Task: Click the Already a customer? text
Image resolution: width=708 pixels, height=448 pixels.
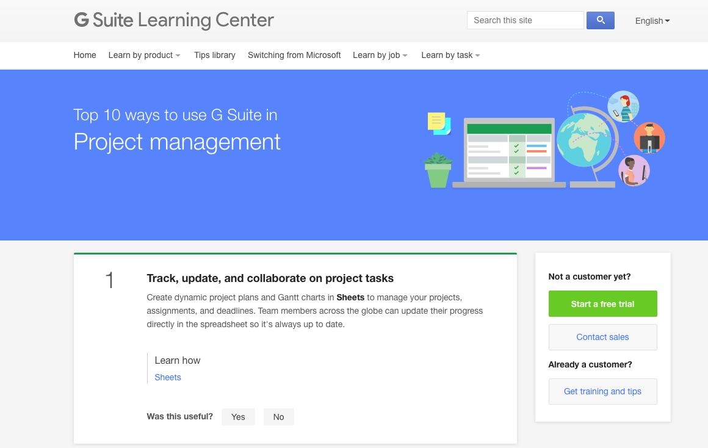Action: (590, 364)
